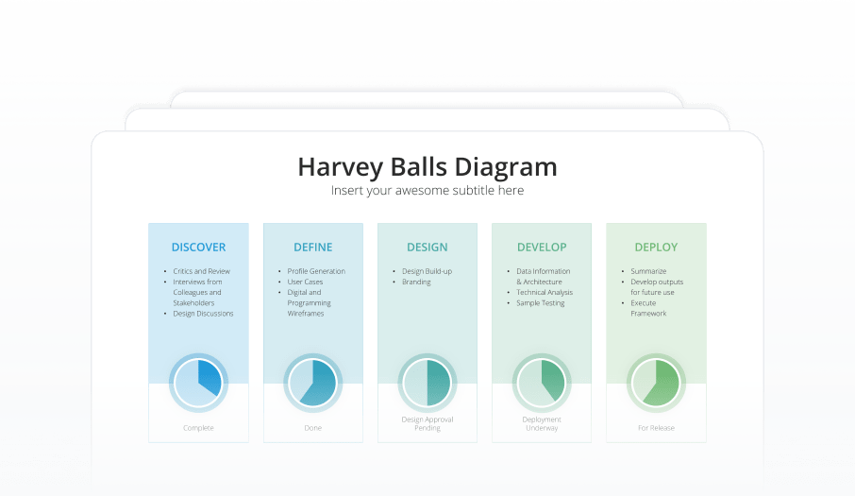Click the 'Branding' bullet
The width and height of the screenshot is (855, 496).
click(416, 282)
